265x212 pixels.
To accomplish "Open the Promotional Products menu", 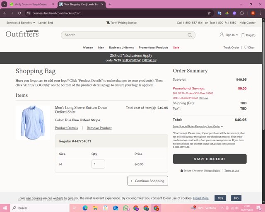I will point(154,48).
